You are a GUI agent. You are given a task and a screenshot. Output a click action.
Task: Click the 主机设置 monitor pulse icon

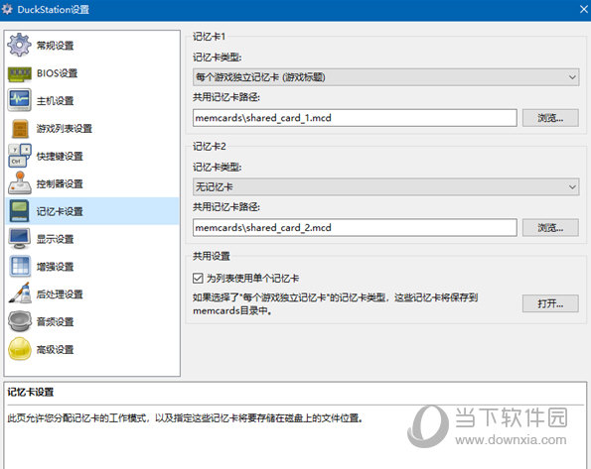[19, 100]
